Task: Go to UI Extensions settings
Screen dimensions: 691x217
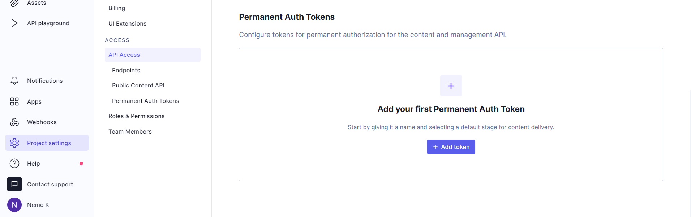Action: (x=127, y=23)
